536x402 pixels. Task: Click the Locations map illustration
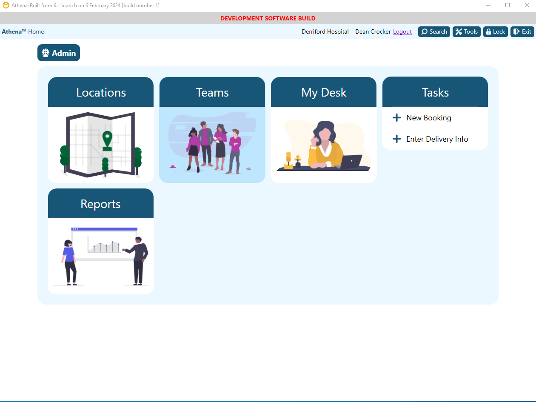(x=101, y=145)
